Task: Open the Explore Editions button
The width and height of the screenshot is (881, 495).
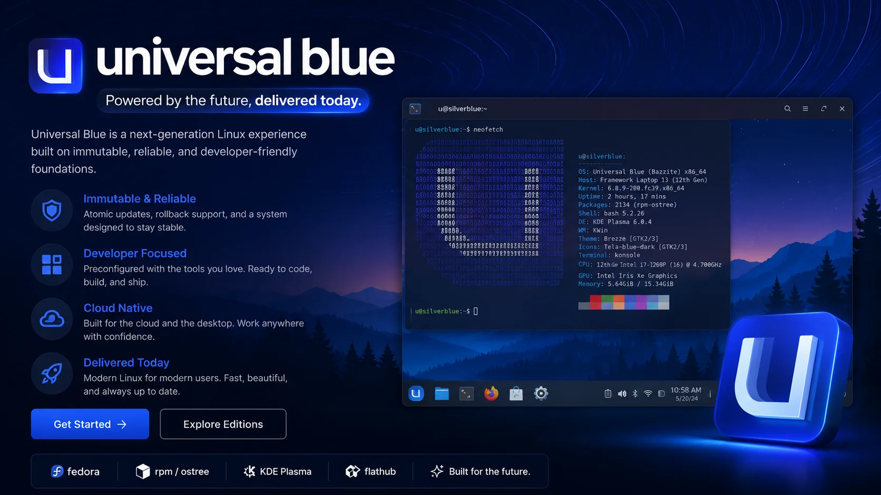Action: point(223,424)
